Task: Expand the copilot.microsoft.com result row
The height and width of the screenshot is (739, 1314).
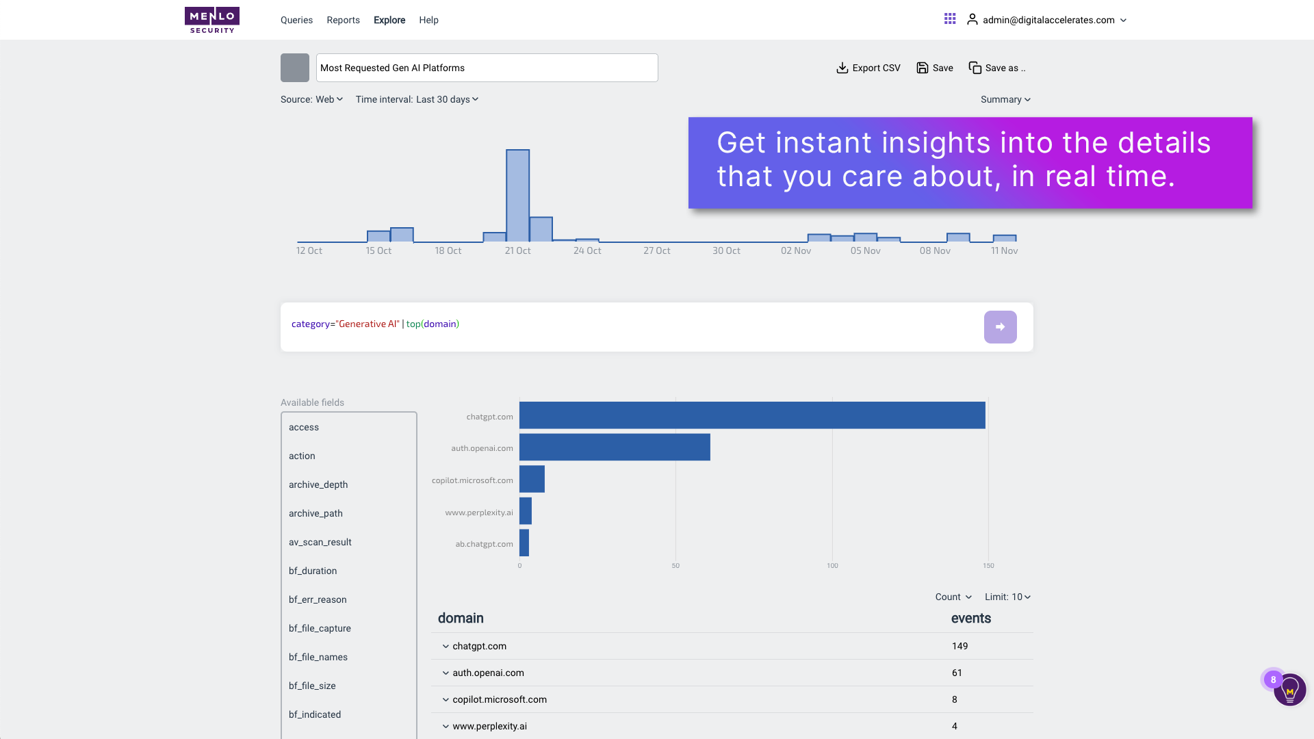Action: [445, 699]
